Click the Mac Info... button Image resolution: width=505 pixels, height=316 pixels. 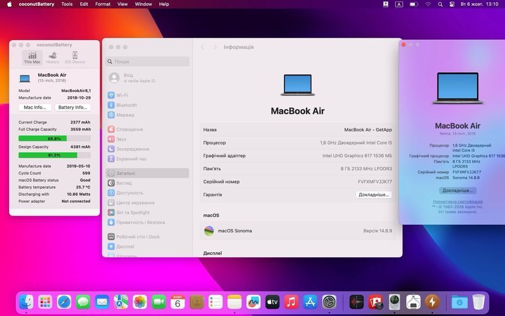coord(35,107)
